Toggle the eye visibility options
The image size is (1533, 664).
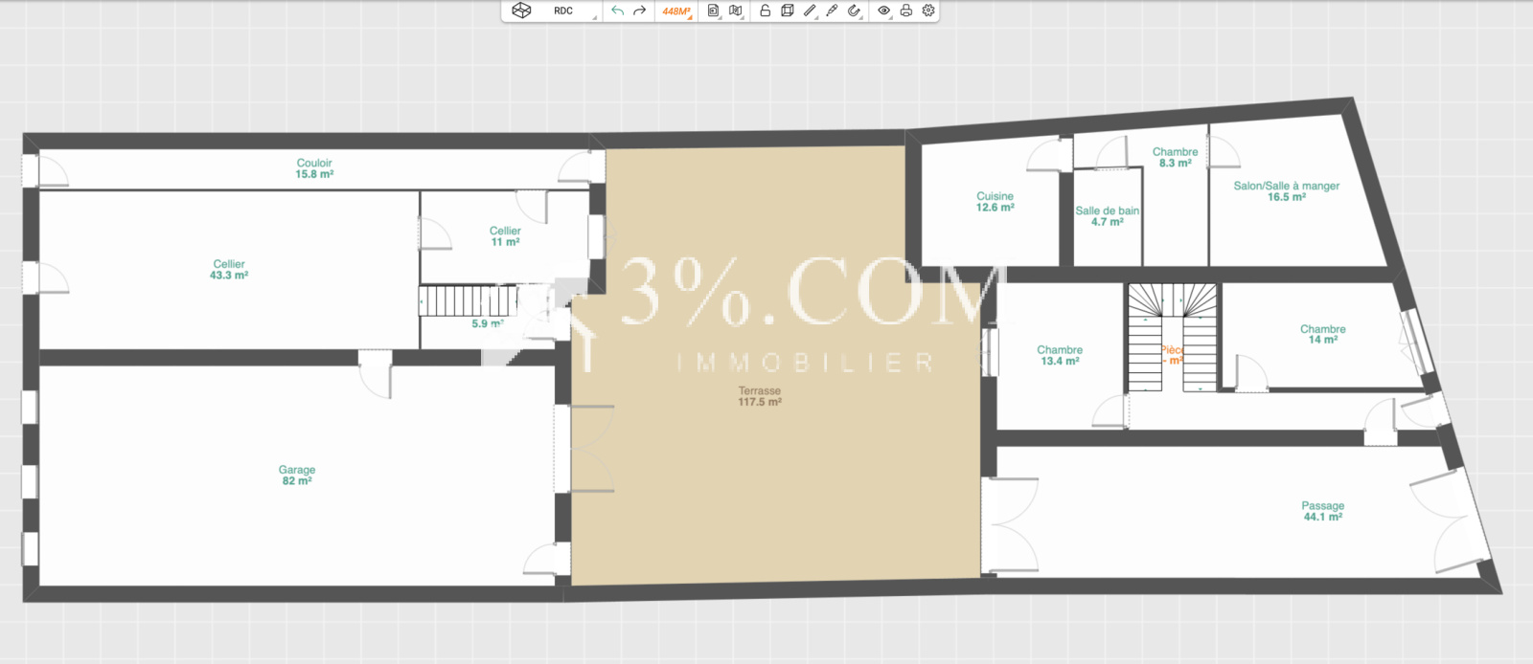(883, 11)
